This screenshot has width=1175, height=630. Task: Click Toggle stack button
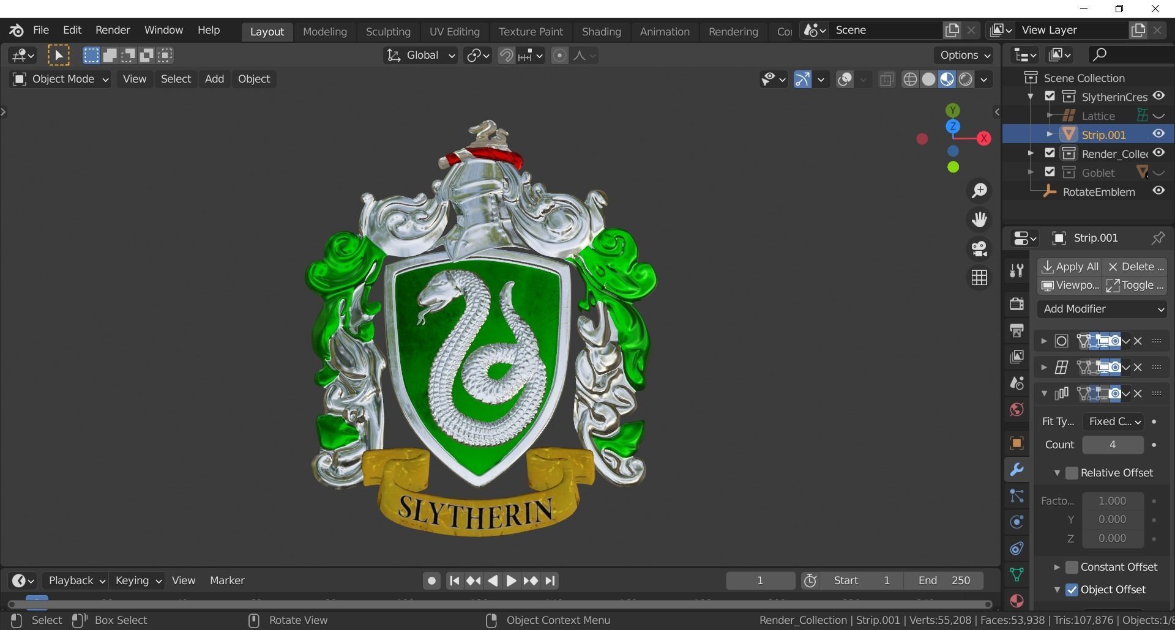pos(1135,285)
